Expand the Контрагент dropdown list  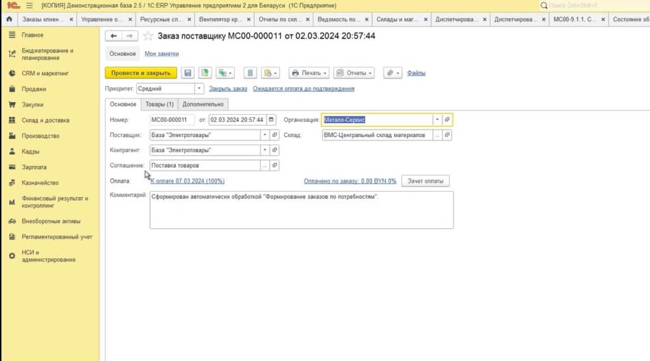tap(265, 150)
